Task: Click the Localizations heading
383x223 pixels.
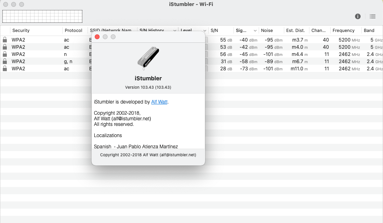Action: click(108, 135)
